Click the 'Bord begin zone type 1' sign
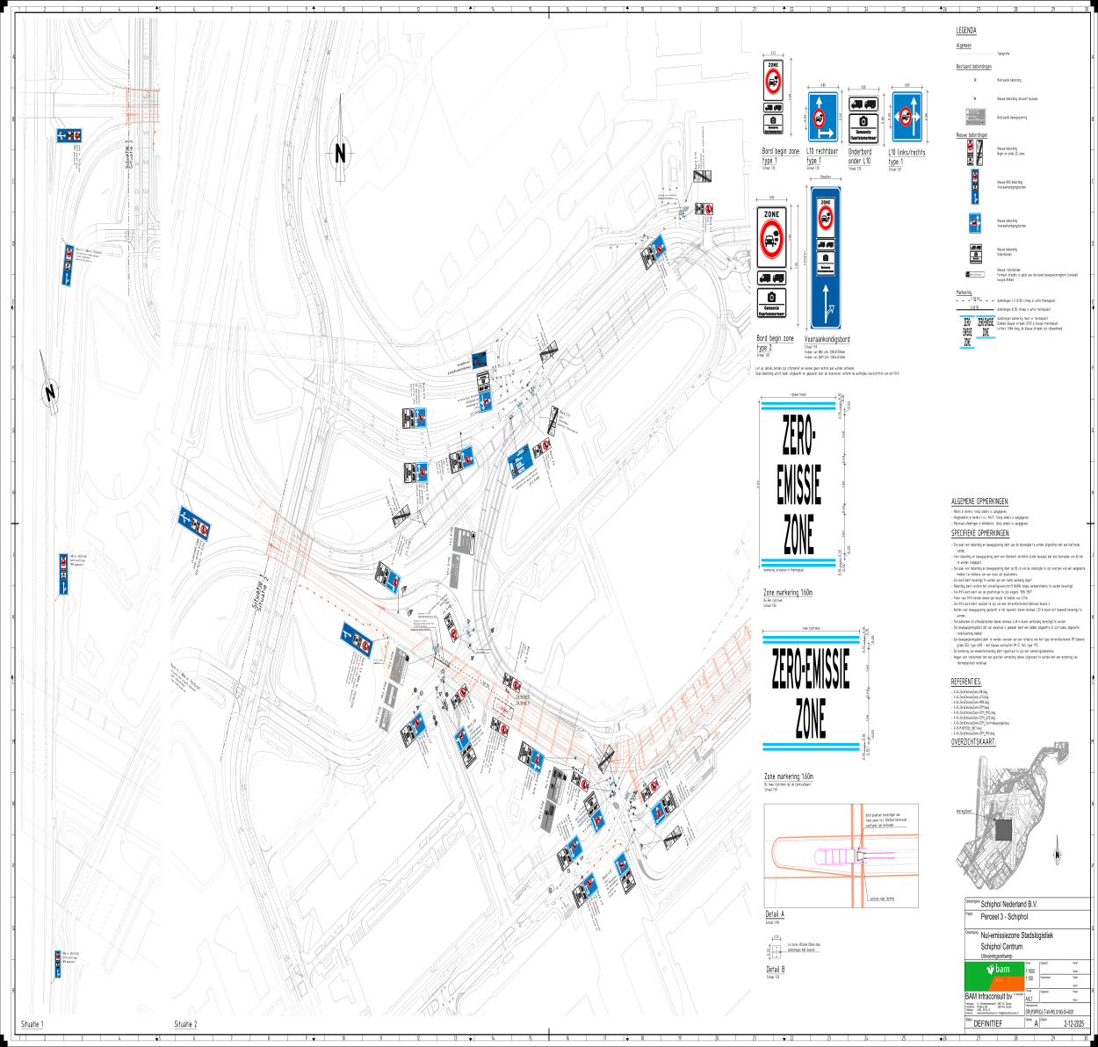 point(773,98)
